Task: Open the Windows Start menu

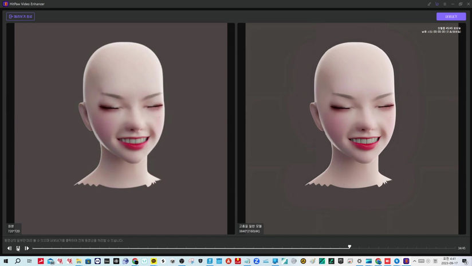Action: click(6, 261)
